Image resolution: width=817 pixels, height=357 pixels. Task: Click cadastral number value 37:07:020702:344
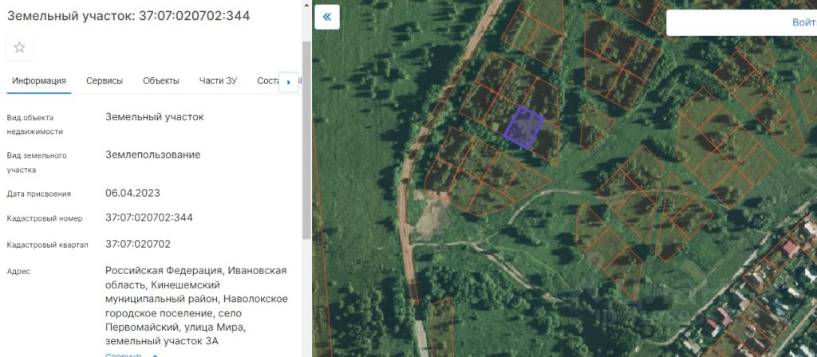coord(149,218)
